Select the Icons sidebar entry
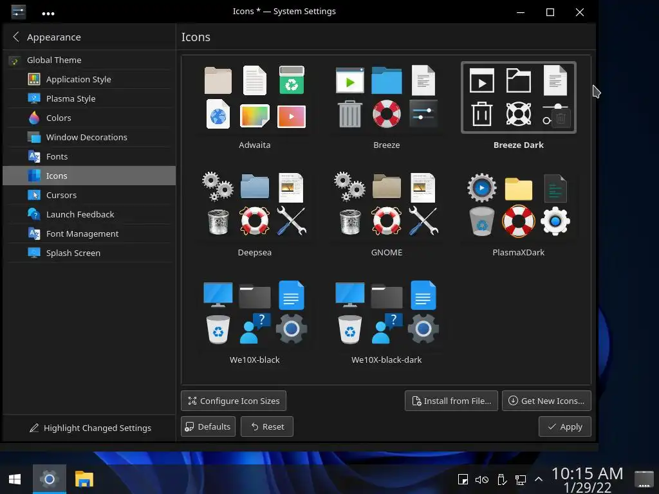The width and height of the screenshot is (659, 494). pos(89,176)
